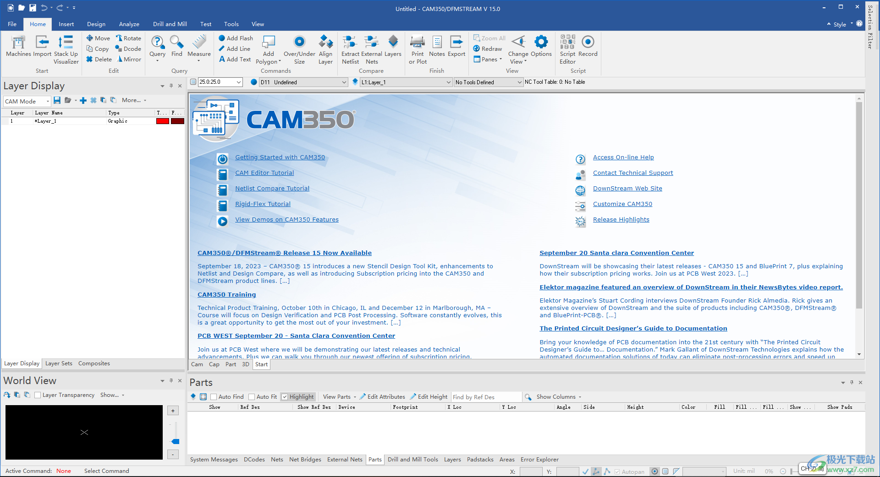The width and height of the screenshot is (880, 477).
Task: Click the Dcode tool
Action: pos(128,49)
